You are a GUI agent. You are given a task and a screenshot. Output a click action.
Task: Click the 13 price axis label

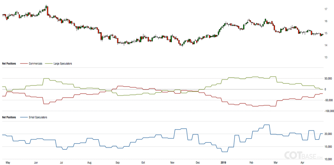point(326,57)
